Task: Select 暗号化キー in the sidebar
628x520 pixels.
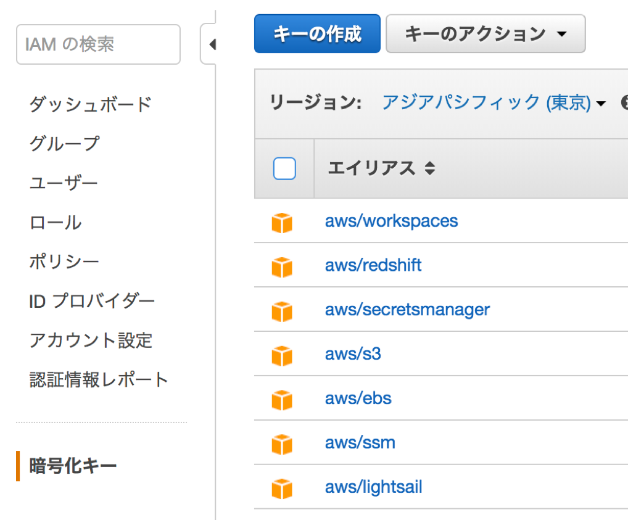Action: pyautogui.click(x=73, y=466)
